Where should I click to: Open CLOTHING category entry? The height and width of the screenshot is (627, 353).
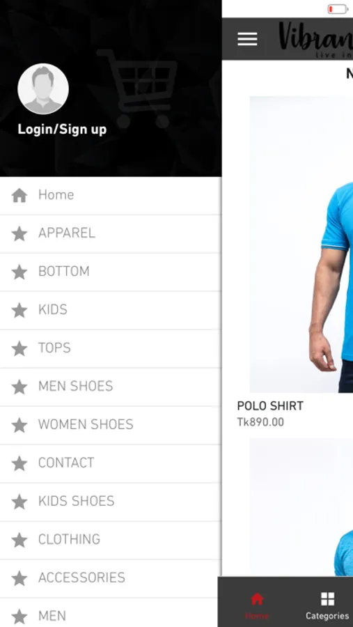110,540
